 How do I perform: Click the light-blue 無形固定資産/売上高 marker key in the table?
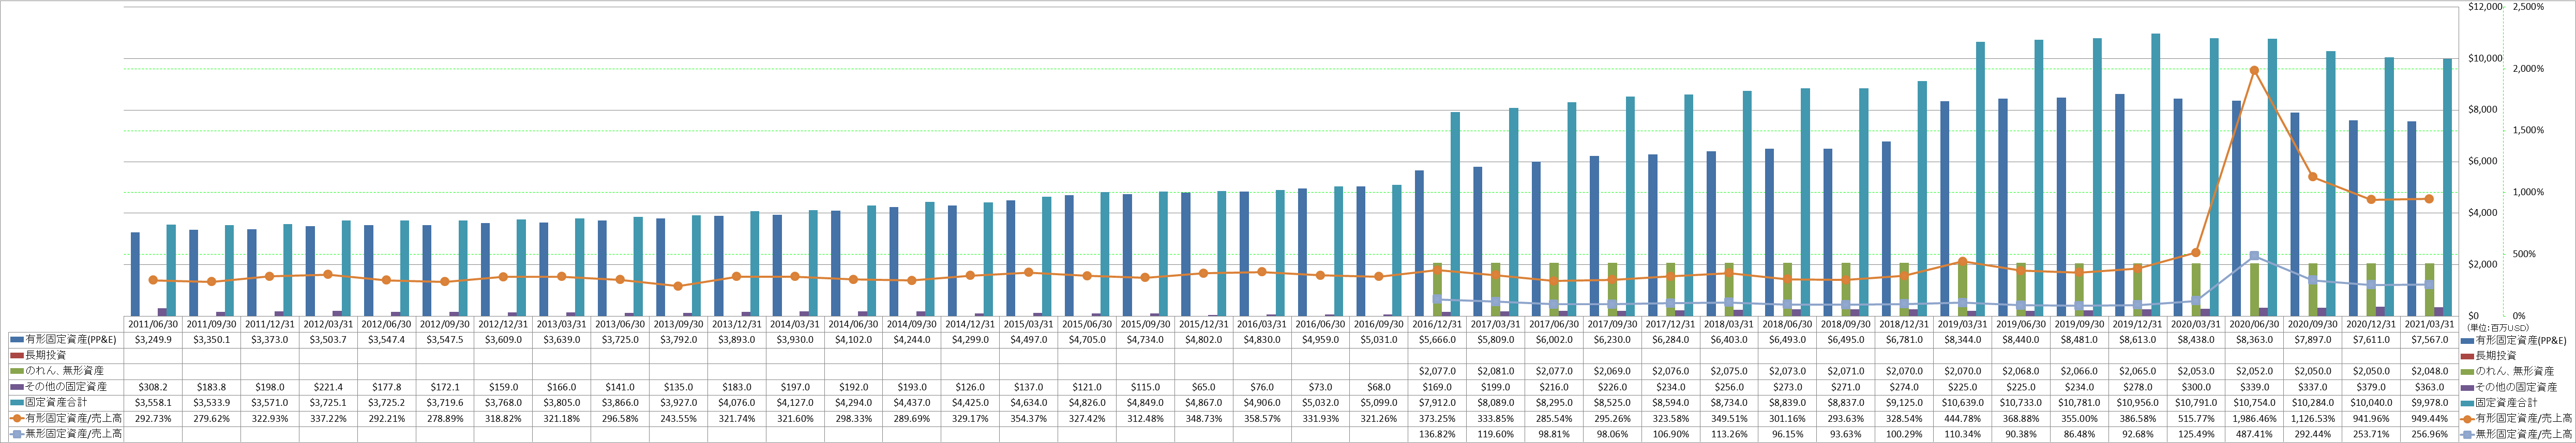(18, 434)
